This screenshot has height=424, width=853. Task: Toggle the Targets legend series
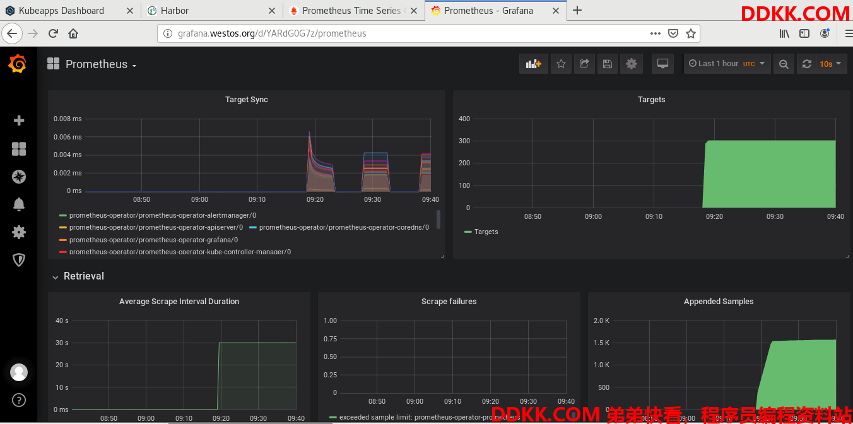coord(486,232)
